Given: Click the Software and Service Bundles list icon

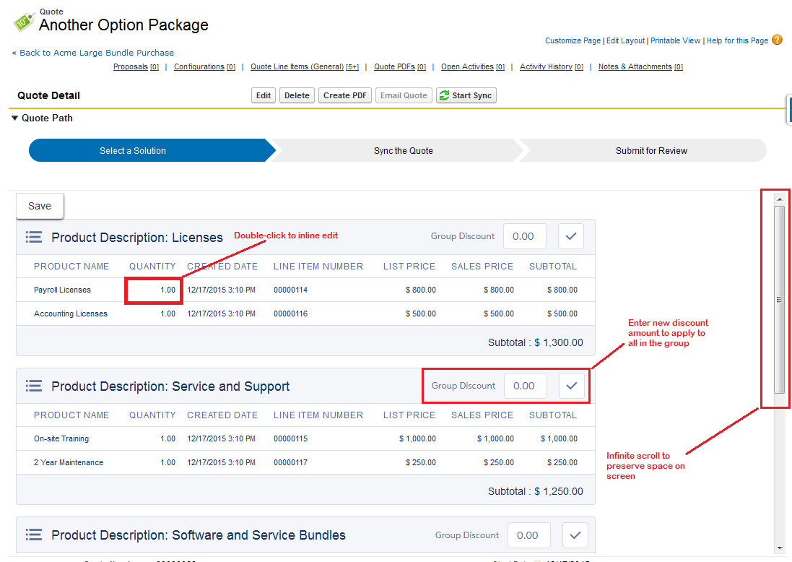Looking at the screenshot, I should (33, 535).
